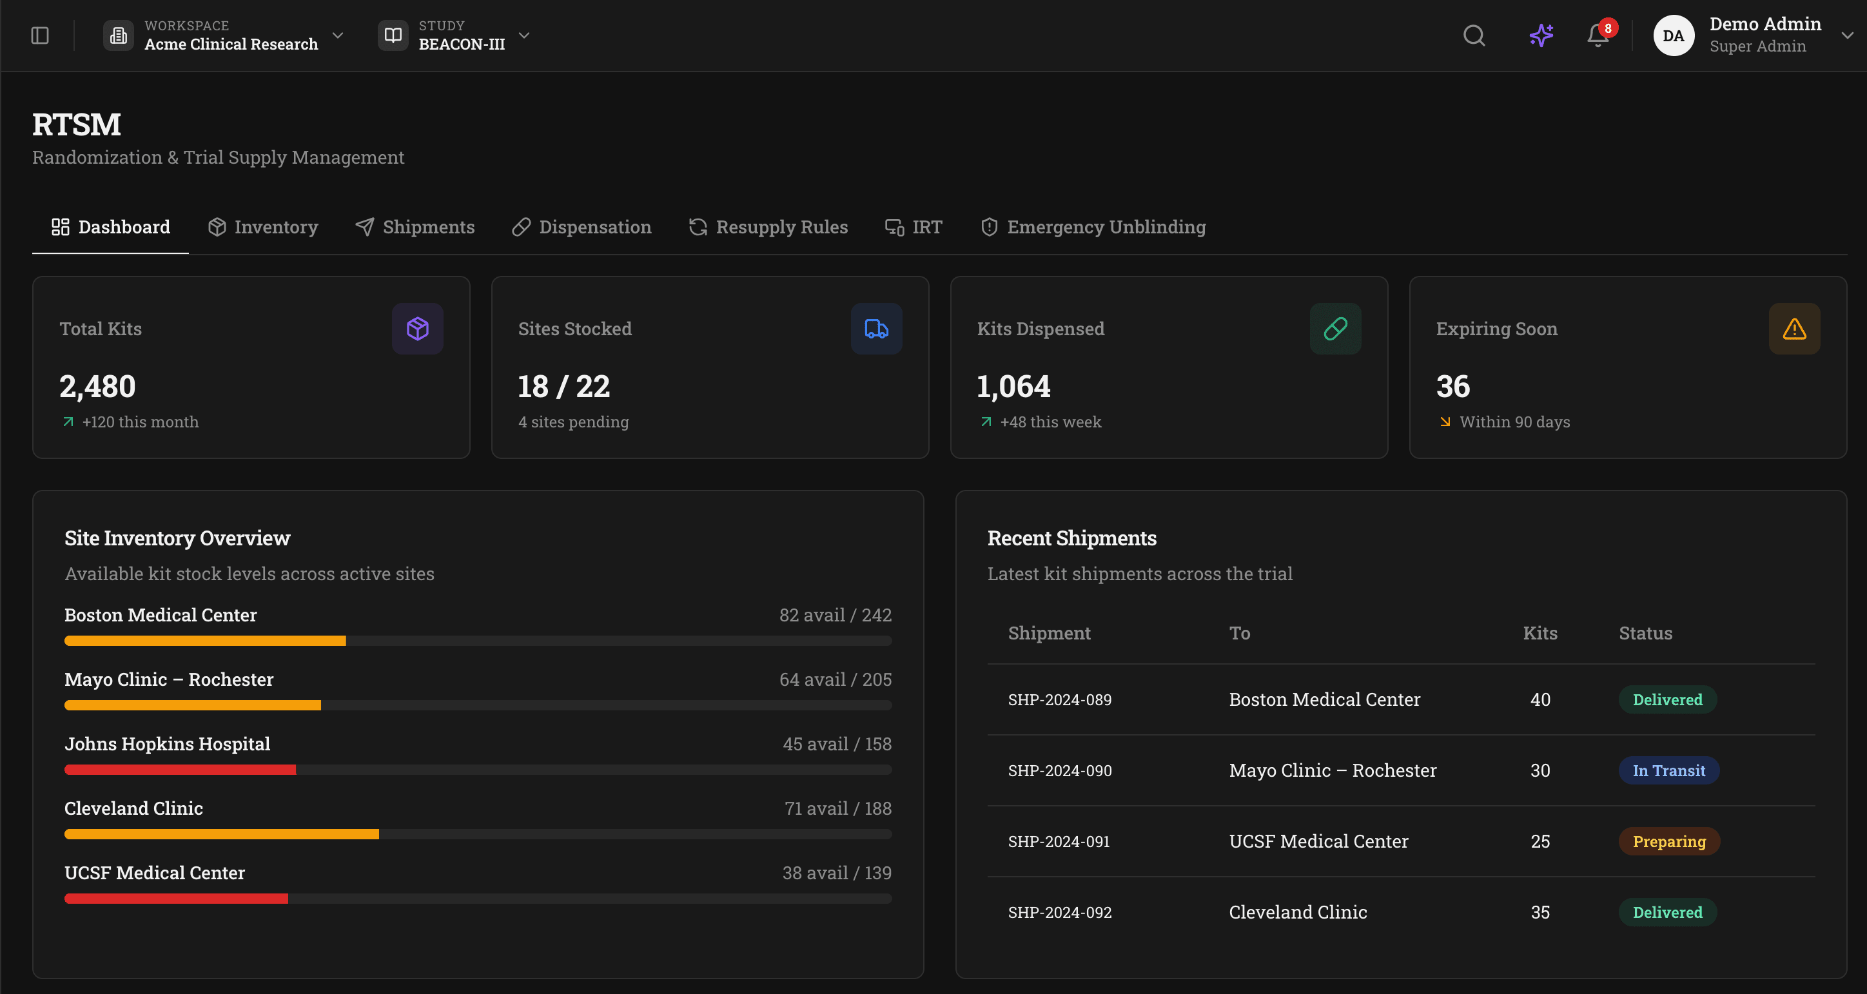This screenshot has height=994, width=1867.
Task: Click the Expiring Soon downward trend arrow
Action: (1445, 422)
